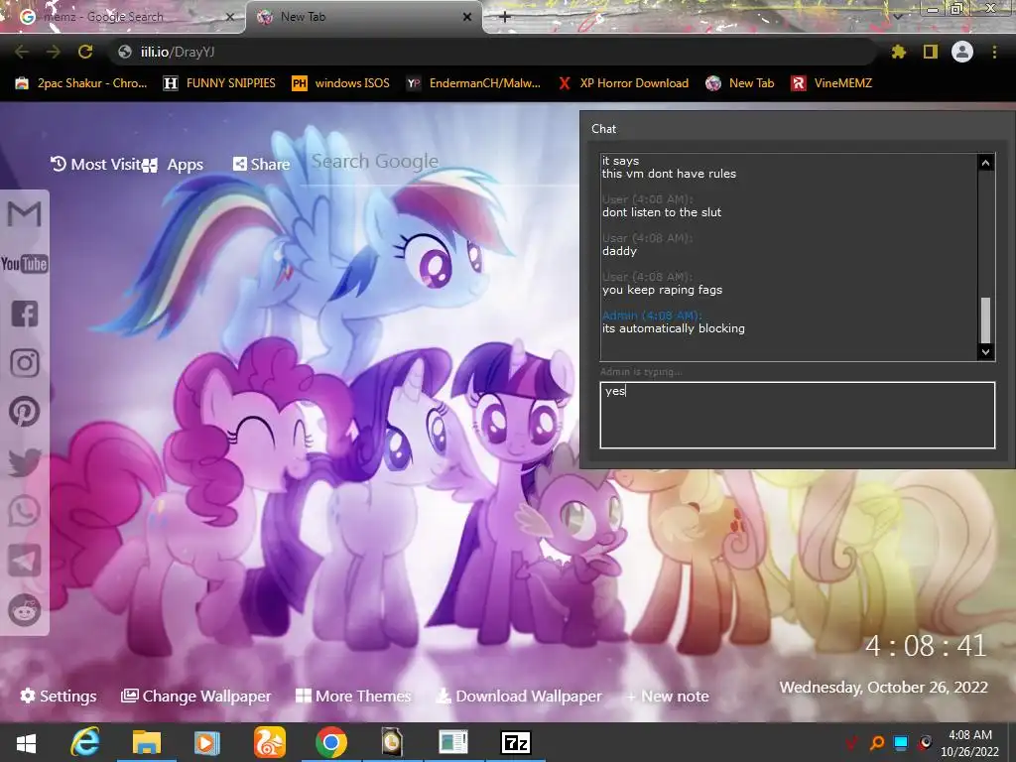
Task: Open the Instagram sidebar shortcut
Action: pyautogui.click(x=25, y=363)
